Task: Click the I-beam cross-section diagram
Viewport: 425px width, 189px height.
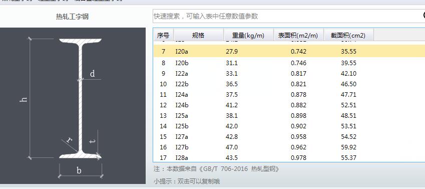Action: coord(73,106)
